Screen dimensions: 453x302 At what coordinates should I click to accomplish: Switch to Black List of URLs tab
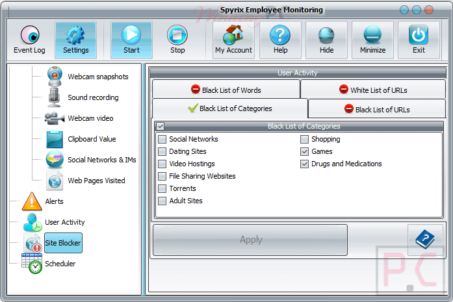point(377,109)
